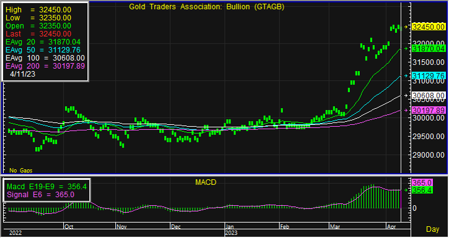The height and width of the screenshot is (238, 449).
Task: Click the EAvg 200 = 30197.89 legend entry
Action: [45, 66]
